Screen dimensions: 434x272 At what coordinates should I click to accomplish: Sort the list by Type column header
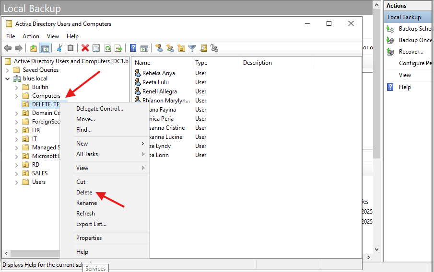201,63
